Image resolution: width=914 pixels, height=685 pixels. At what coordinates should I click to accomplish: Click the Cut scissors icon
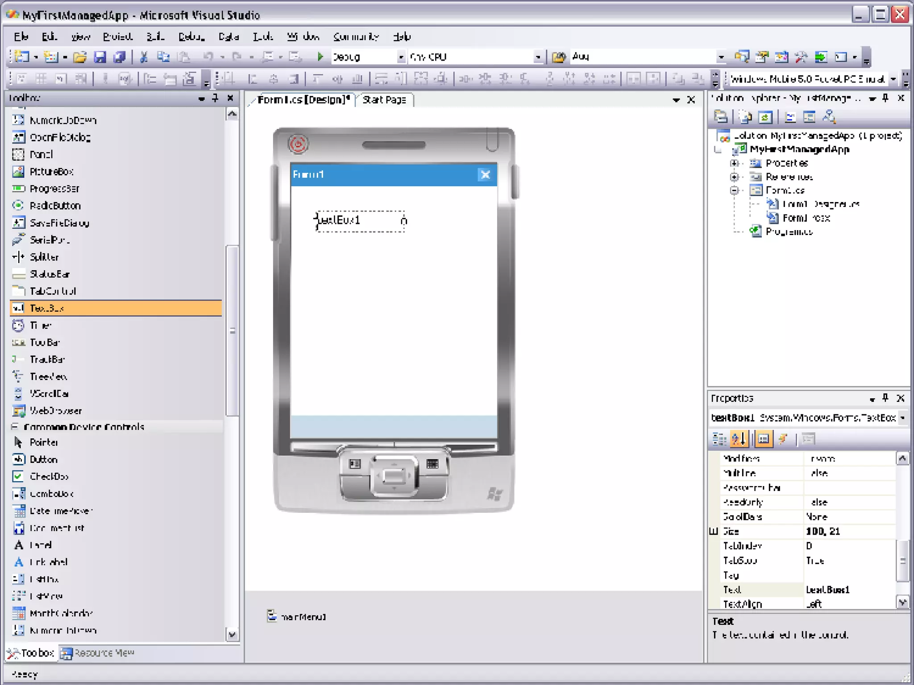(144, 57)
